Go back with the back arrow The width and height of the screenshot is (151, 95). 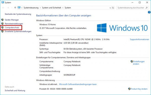pos(3,8)
